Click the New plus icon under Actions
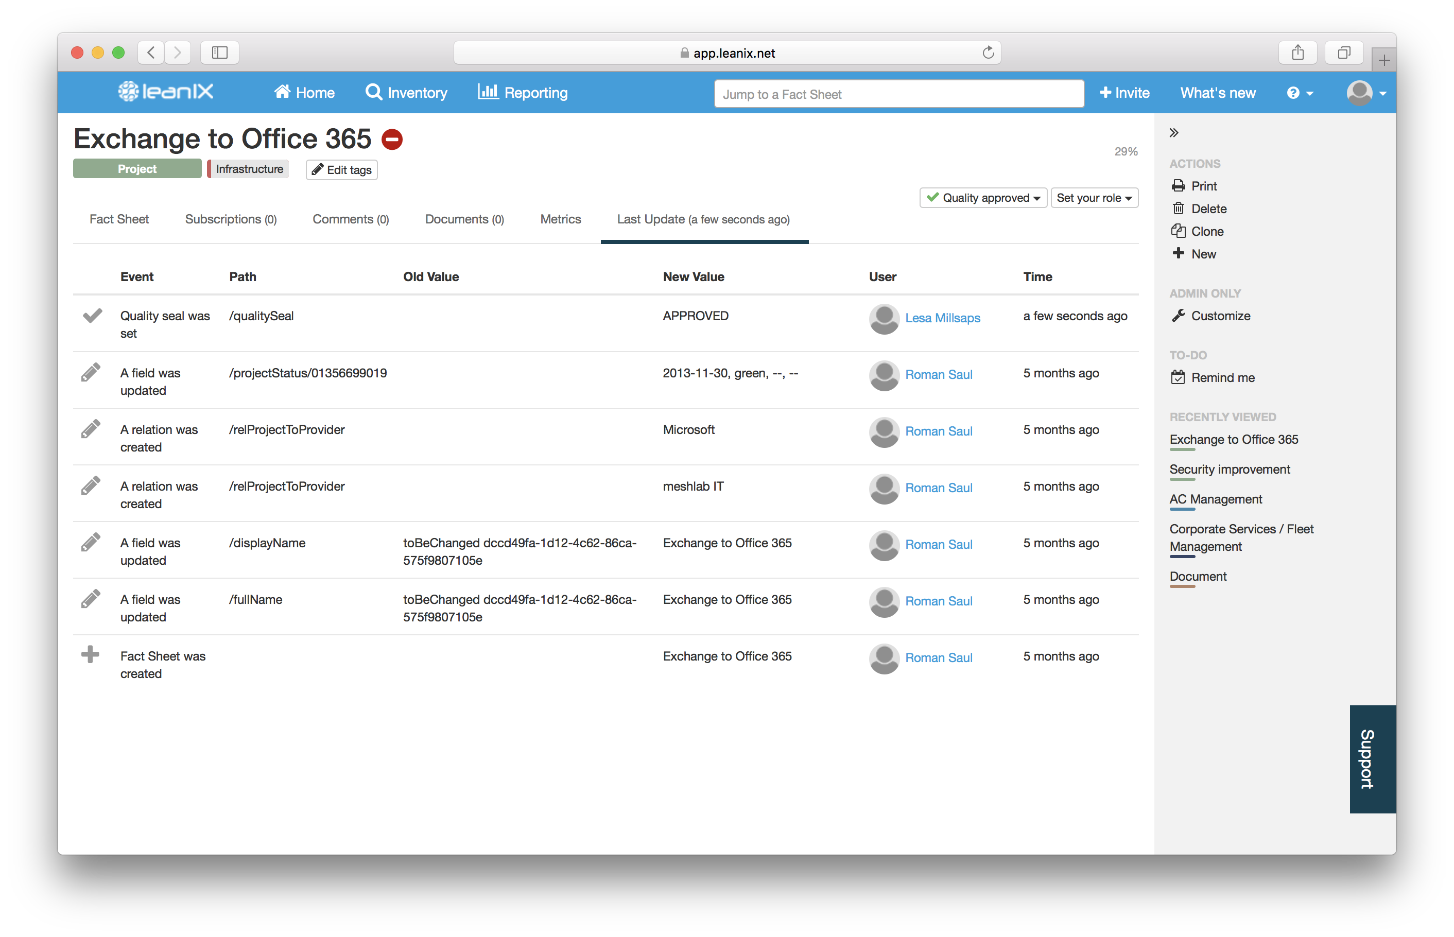The width and height of the screenshot is (1454, 937). click(x=1179, y=254)
